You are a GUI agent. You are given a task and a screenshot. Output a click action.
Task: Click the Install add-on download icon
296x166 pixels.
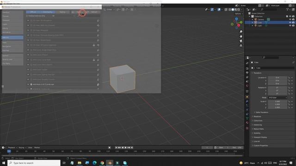(73, 12)
